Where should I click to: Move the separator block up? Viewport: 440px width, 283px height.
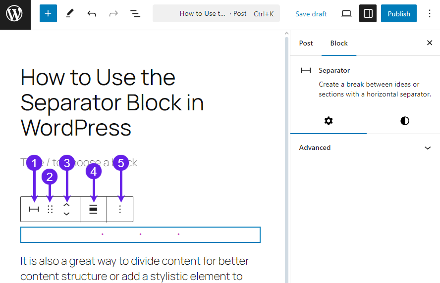coord(66,205)
